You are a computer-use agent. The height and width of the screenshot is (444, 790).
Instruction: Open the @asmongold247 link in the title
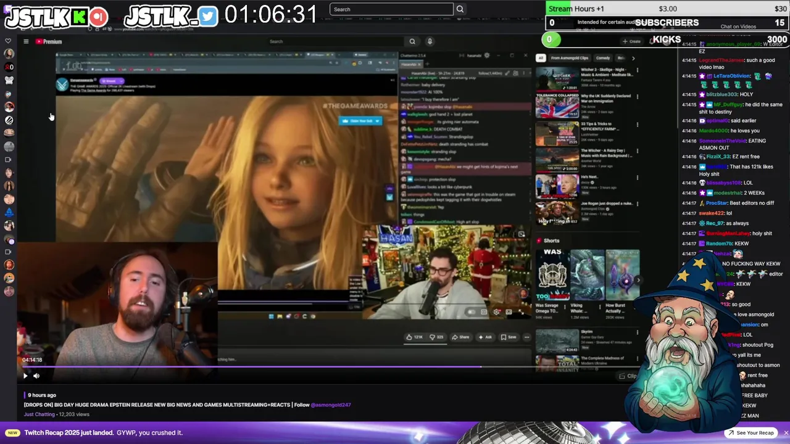331,405
